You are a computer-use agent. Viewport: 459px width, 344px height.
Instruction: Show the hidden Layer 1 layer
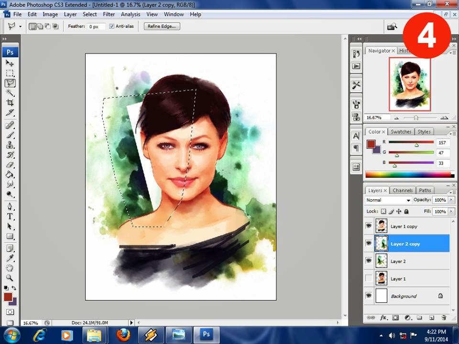coord(368,279)
